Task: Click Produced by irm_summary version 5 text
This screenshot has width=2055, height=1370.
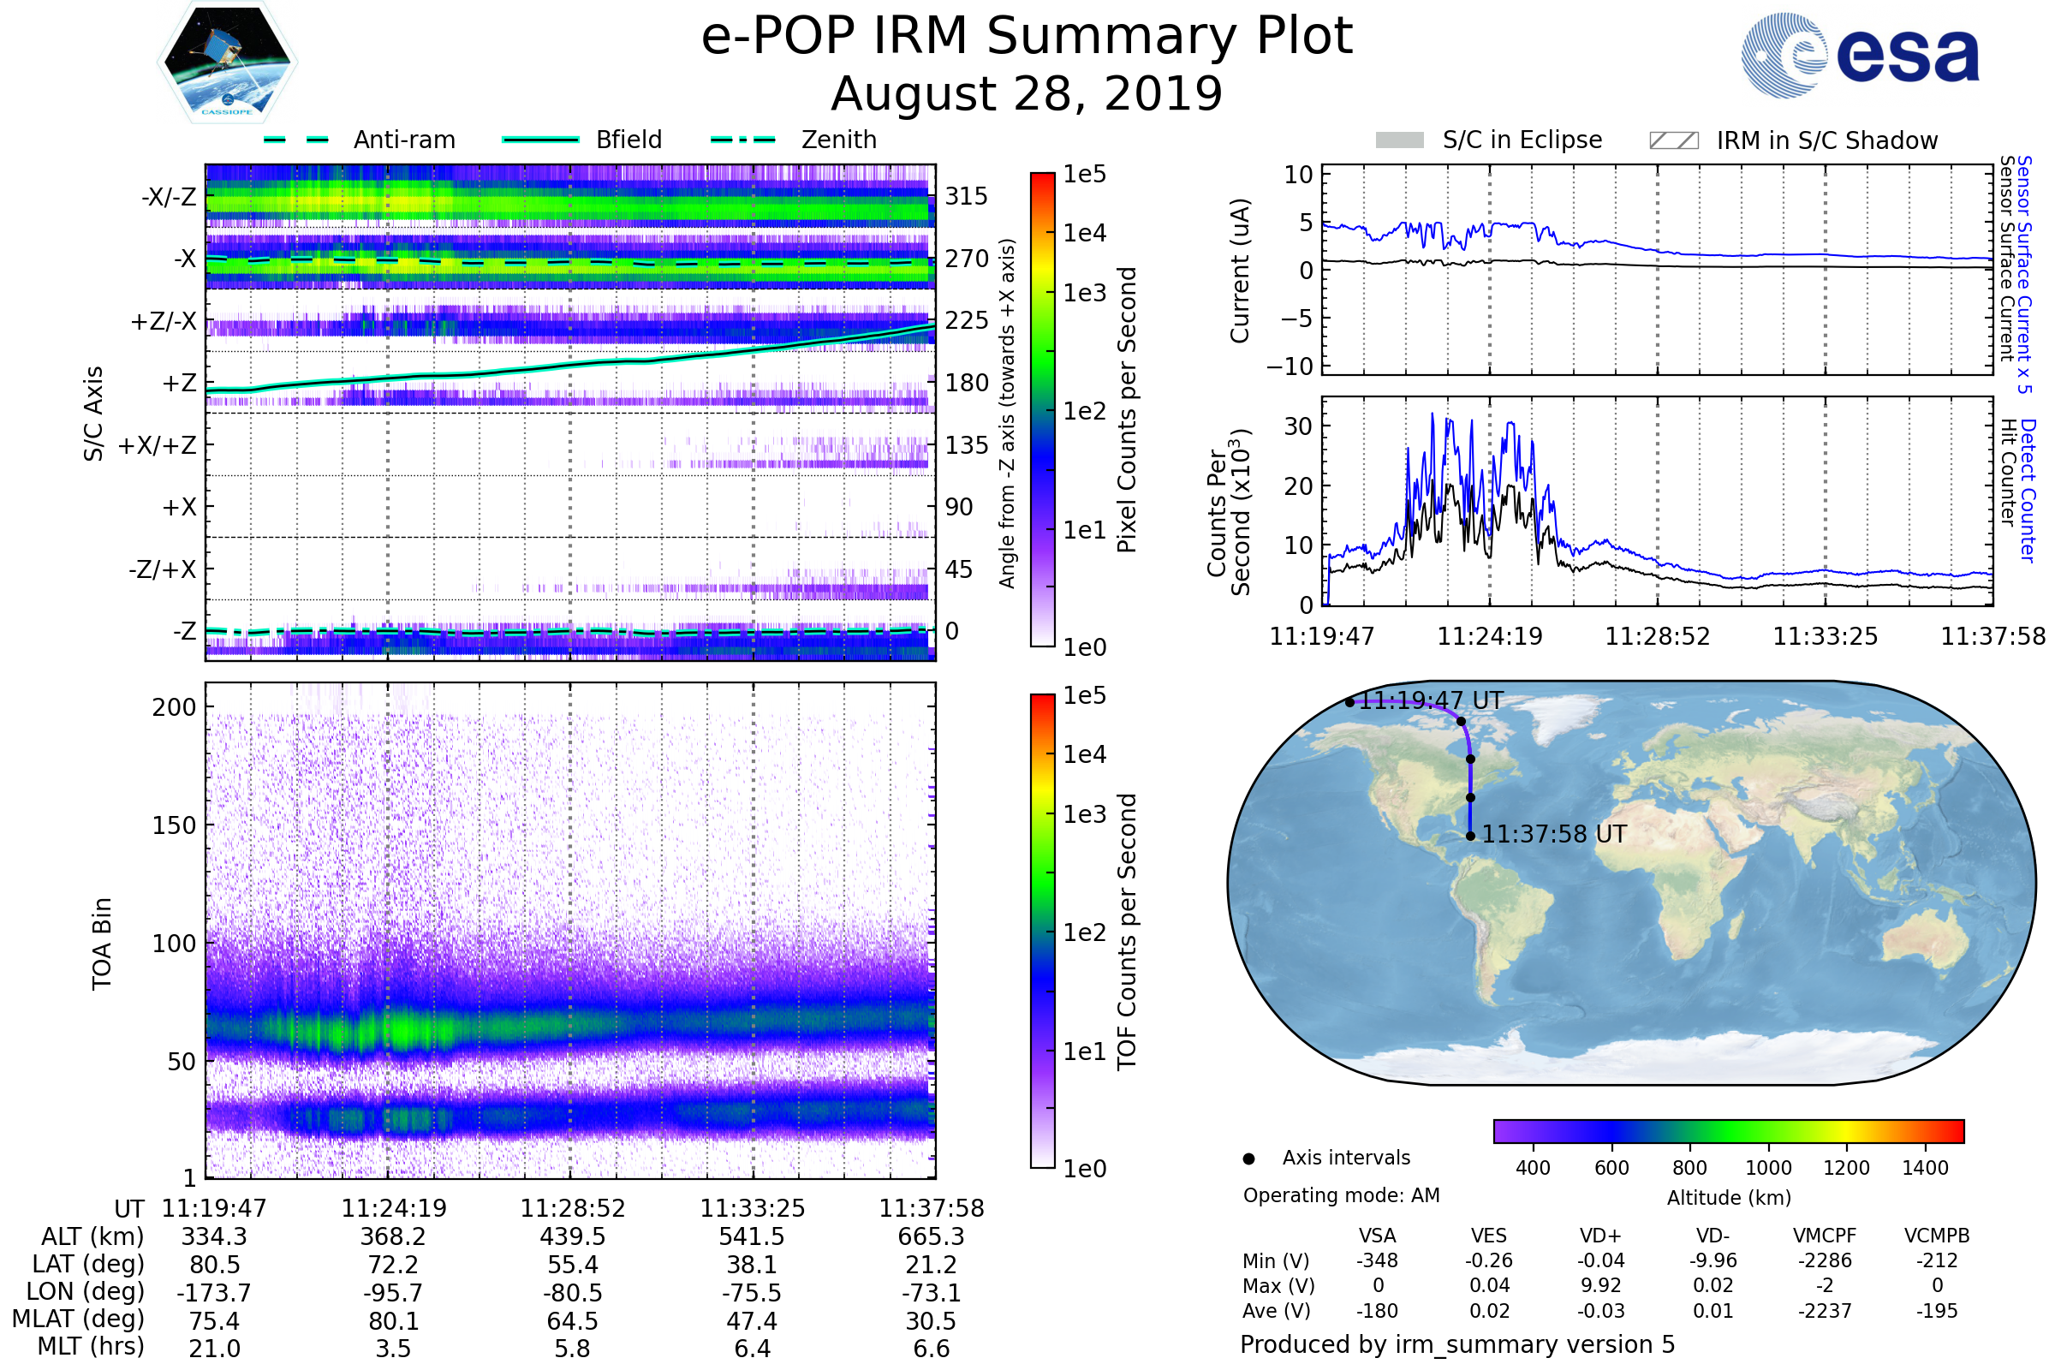Action: coord(1456,1343)
